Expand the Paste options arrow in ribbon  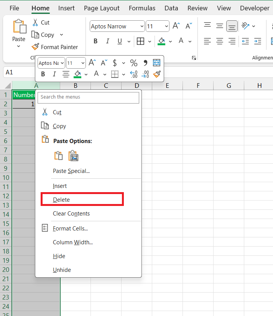coord(18,46)
